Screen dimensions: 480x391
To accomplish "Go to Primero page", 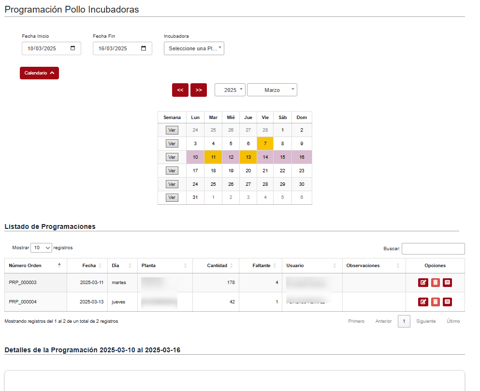I will click(x=356, y=321).
